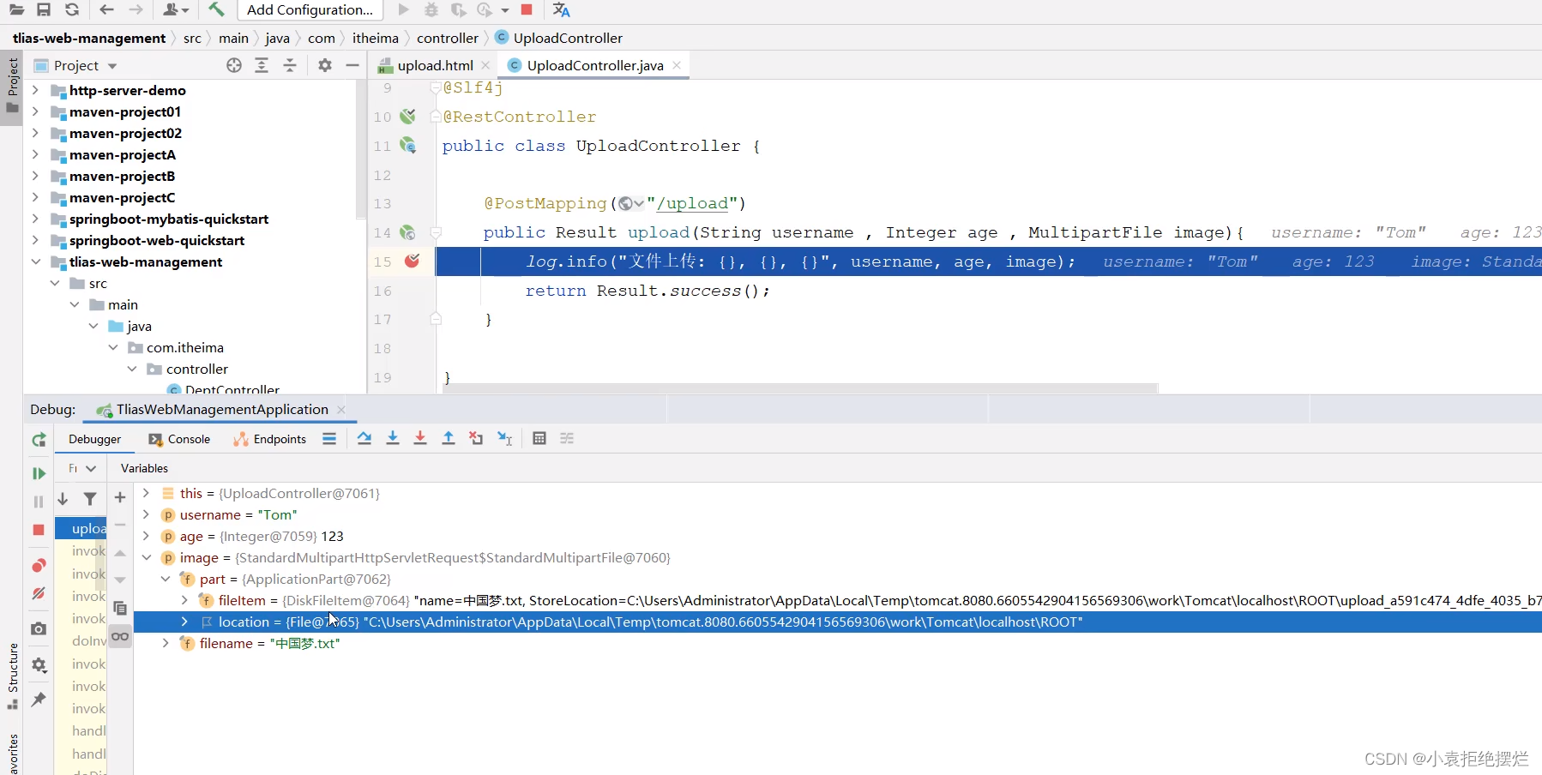Stop the running application with red square

[527, 9]
